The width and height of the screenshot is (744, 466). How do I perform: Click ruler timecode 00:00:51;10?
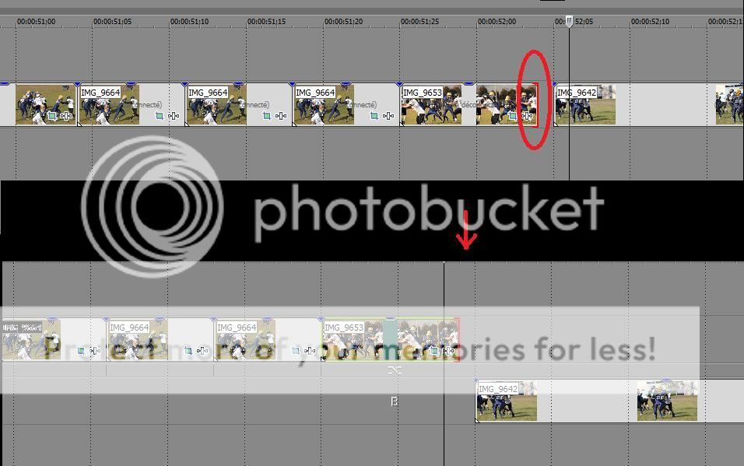point(189,21)
